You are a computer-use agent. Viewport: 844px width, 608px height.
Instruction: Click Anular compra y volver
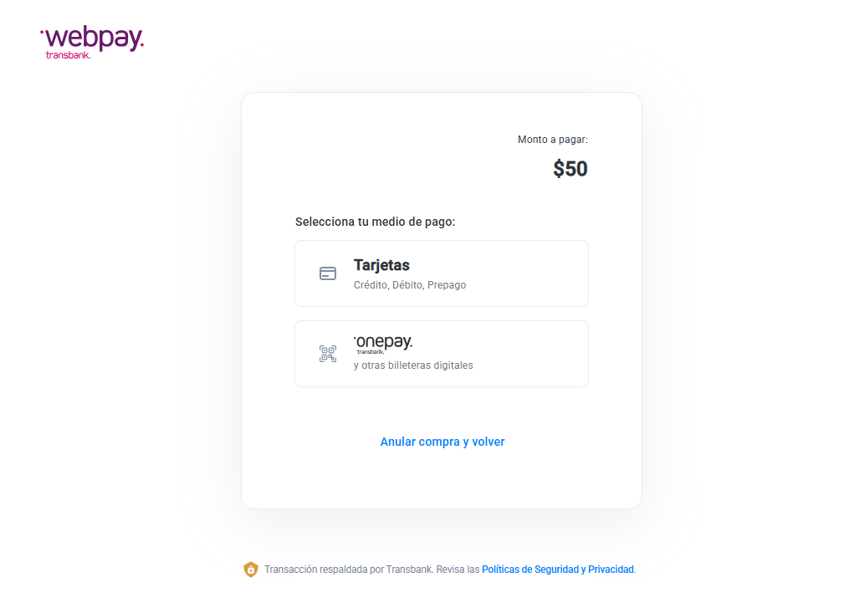[442, 441]
